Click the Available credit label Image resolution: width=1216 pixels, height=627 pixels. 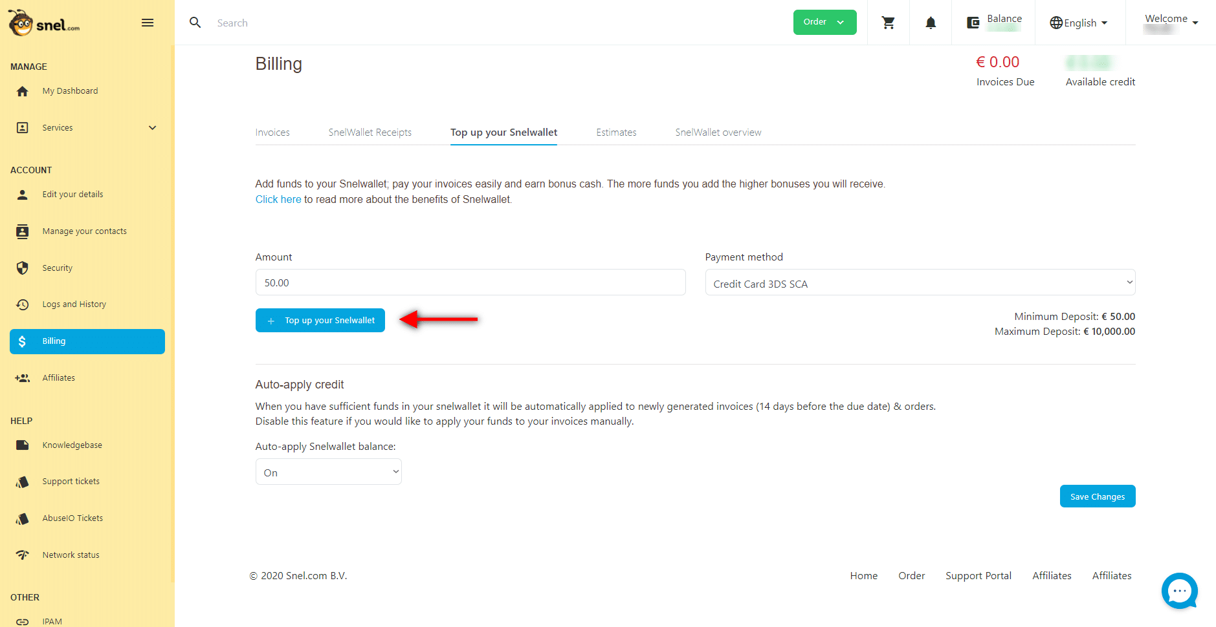(x=1100, y=82)
